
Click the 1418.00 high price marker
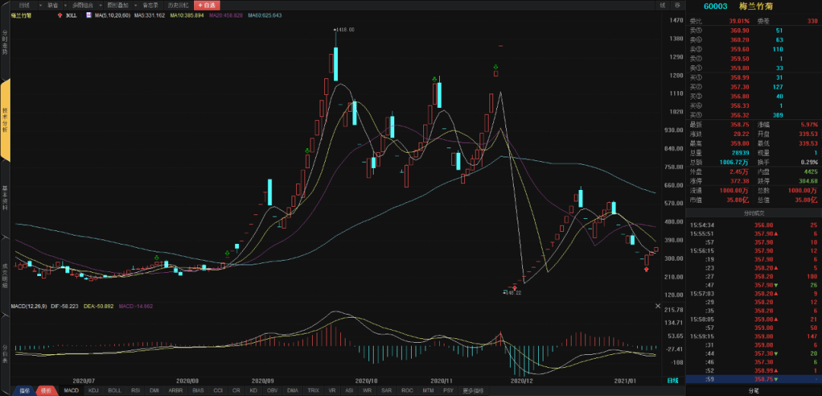[x=346, y=30]
